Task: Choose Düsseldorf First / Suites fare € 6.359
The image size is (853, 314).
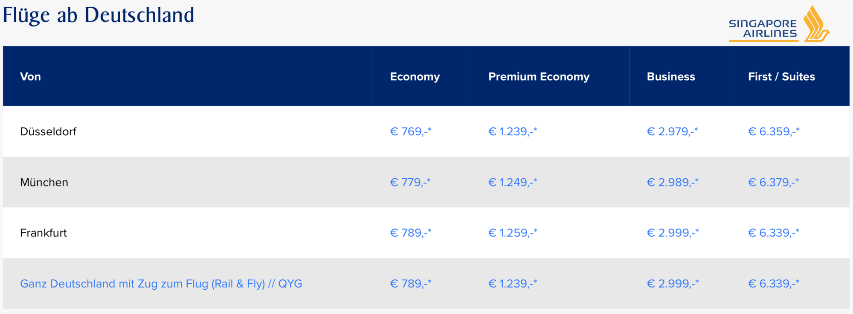Action: [x=773, y=131]
